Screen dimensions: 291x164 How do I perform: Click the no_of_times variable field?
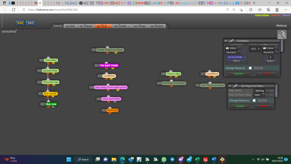tap(235, 57)
